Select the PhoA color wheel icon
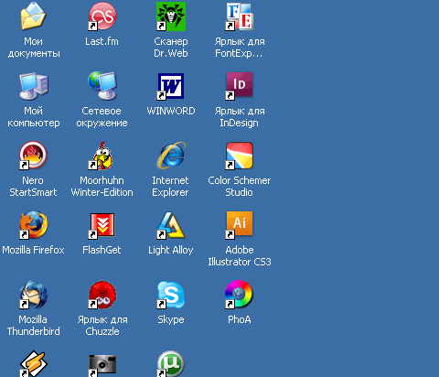This screenshot has width=439, height=377. coord(240,295)
